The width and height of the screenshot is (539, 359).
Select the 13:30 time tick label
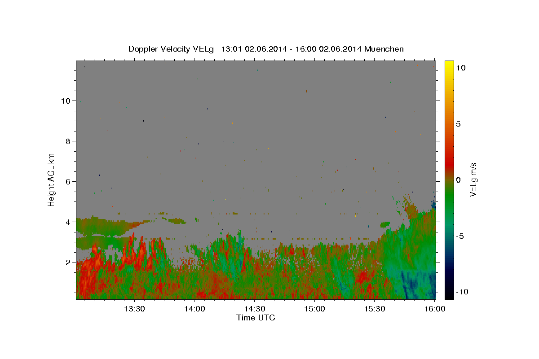pyautogui.click(x=134, y=309)
